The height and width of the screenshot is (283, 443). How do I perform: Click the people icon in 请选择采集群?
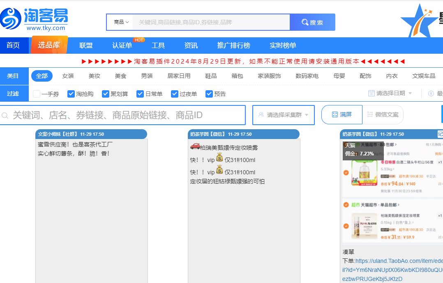pos(261,115)
